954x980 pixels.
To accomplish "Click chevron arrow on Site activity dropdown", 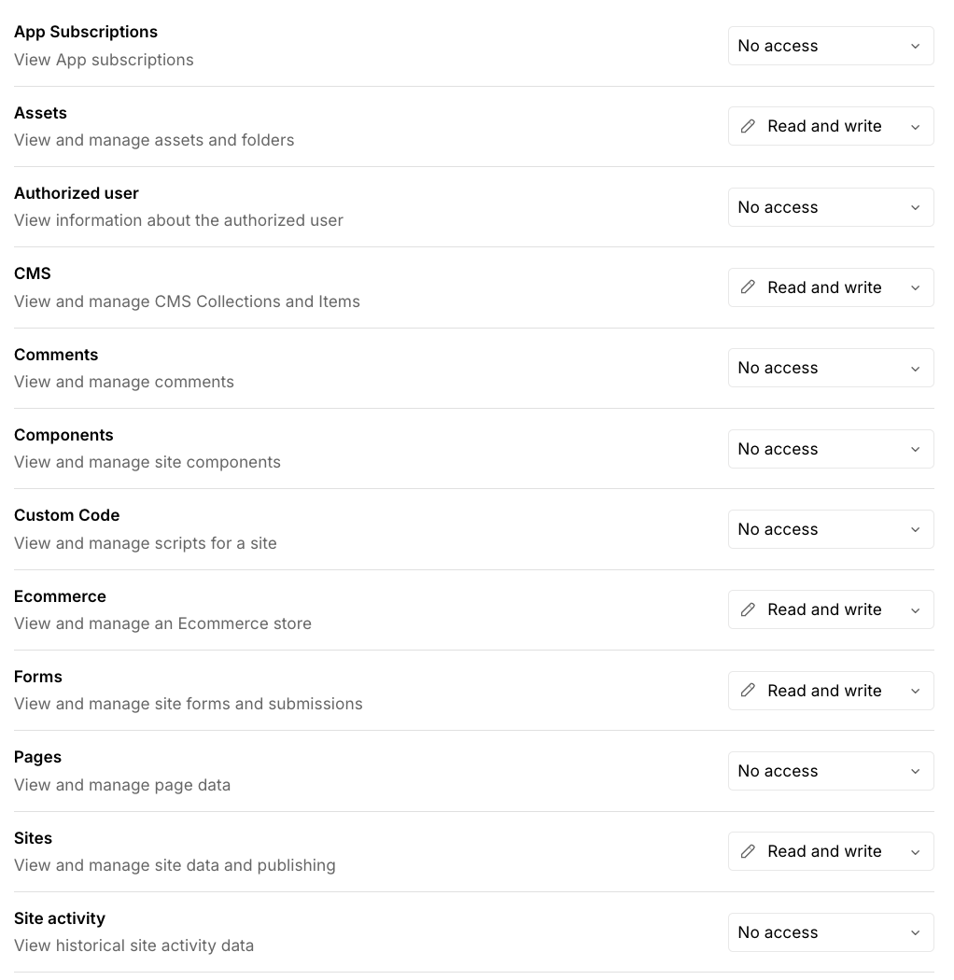I will [x=915, y=932].
